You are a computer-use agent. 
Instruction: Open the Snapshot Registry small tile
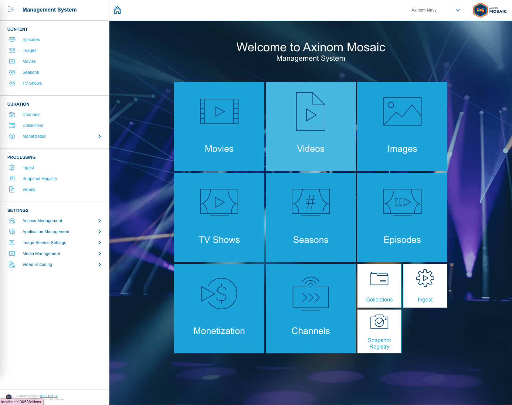379,331
